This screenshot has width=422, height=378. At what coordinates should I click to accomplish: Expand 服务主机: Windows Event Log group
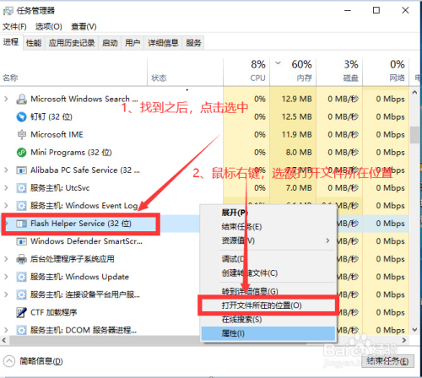tap(6, 206)
